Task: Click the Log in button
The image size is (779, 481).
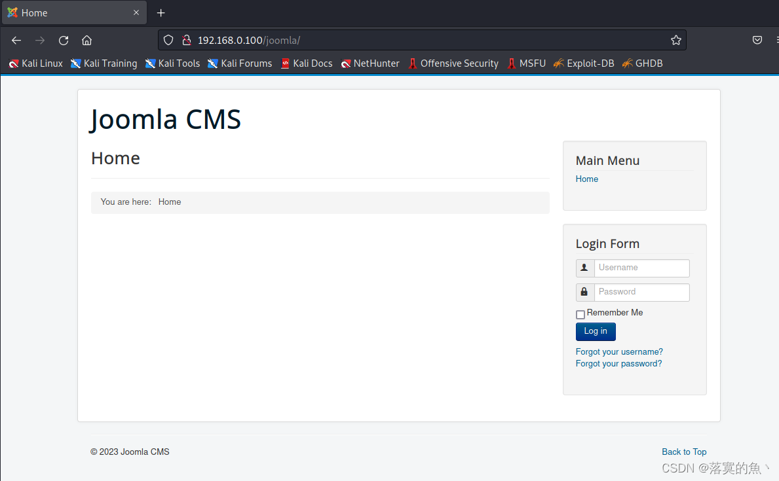Action: (x=596, y=332)
